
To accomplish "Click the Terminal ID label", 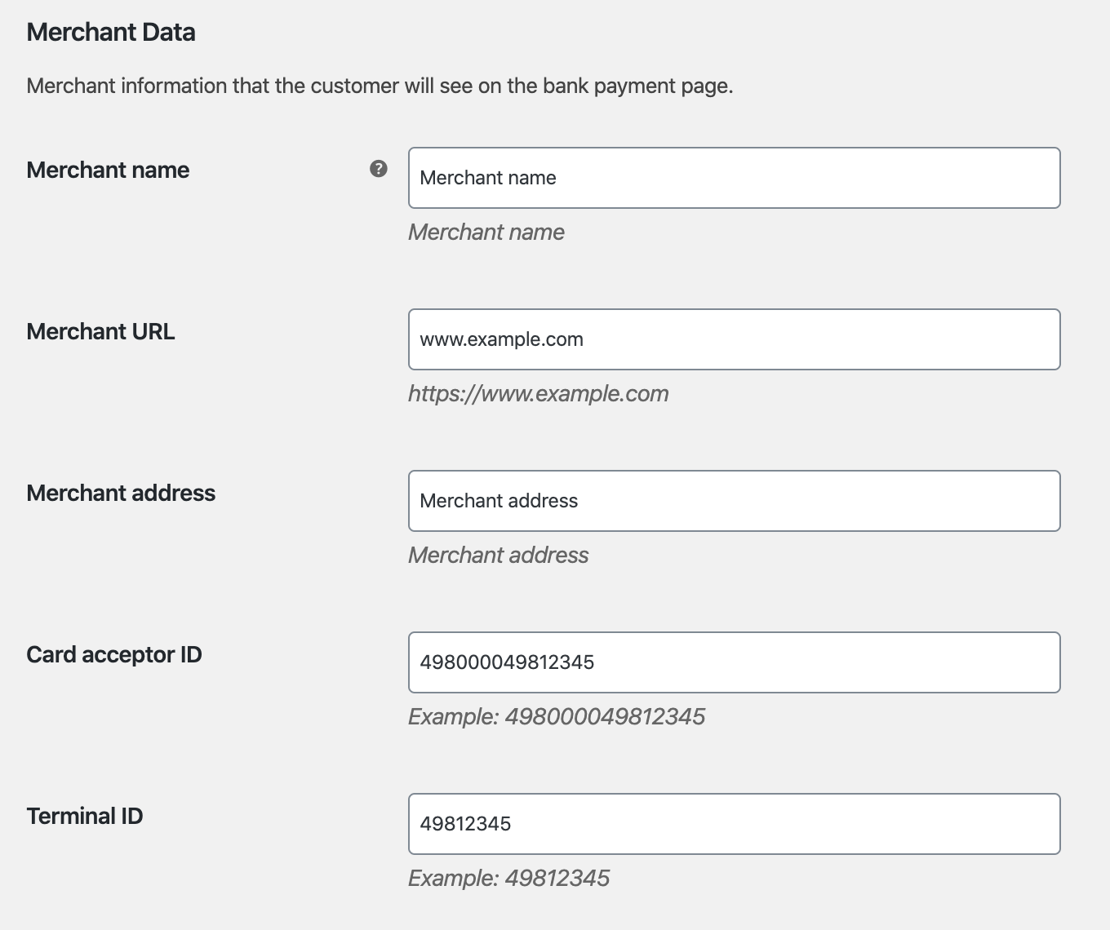I will tap(85, 816).
